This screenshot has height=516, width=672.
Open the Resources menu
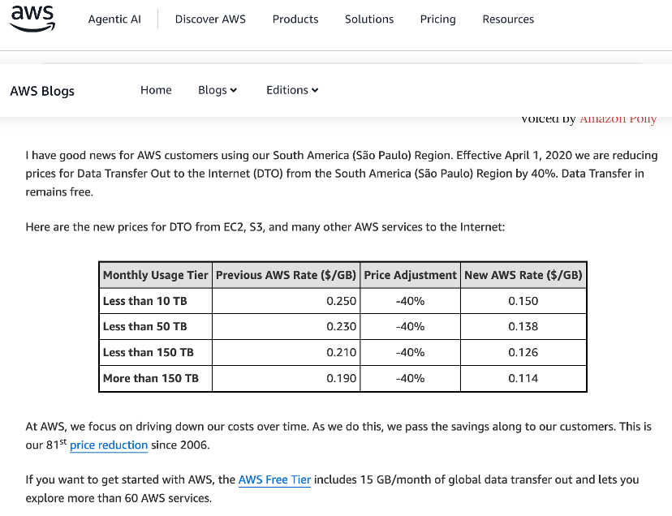tap(508, 19)
